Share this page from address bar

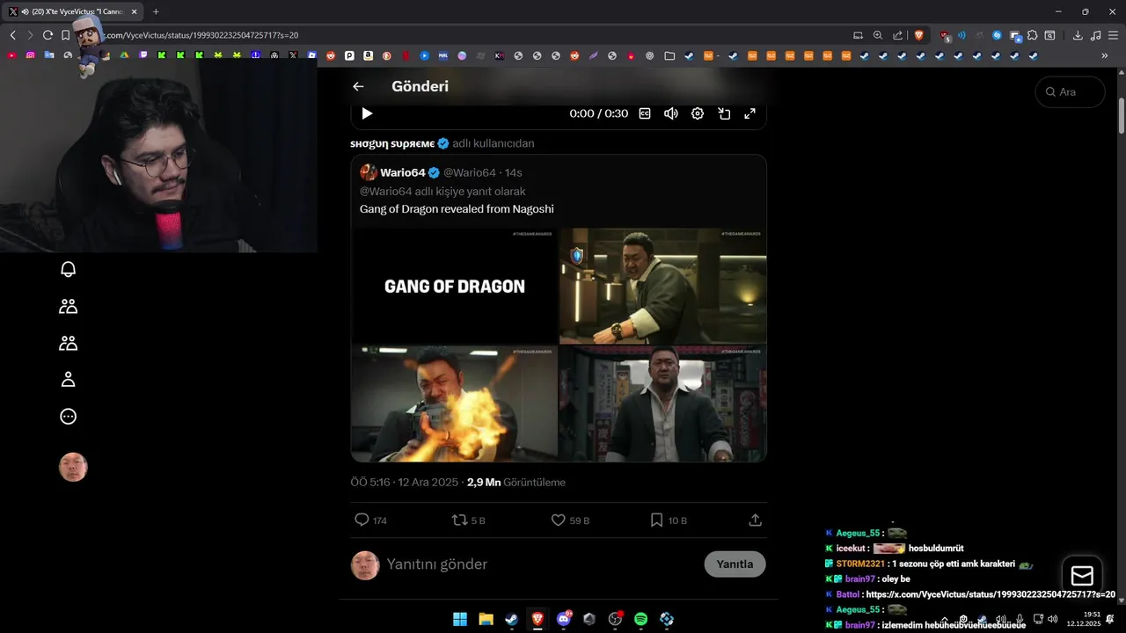click(x=897, y=35)
